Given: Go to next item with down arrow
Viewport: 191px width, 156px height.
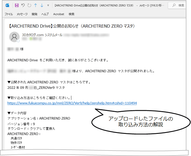Looking at the screenshot, I should 42,5.
